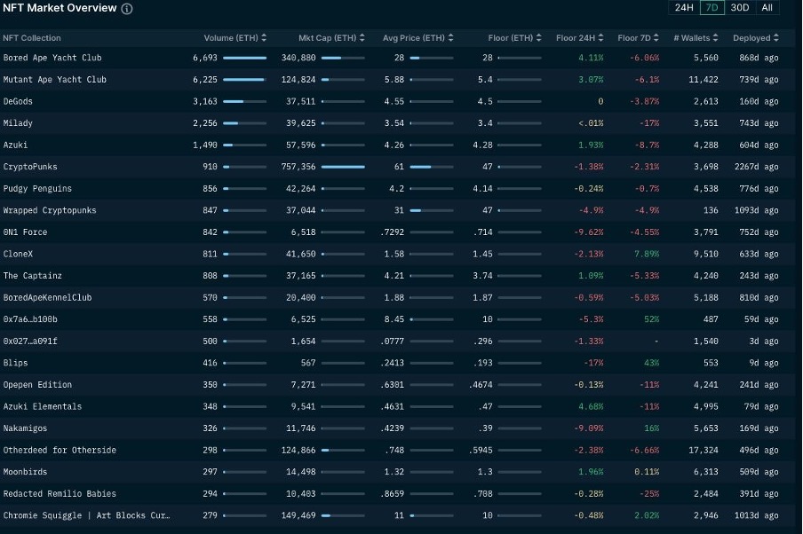Open Bored Ape Yacht Club collection
This screenshot has height=534, width=803.
coord(52,58)
